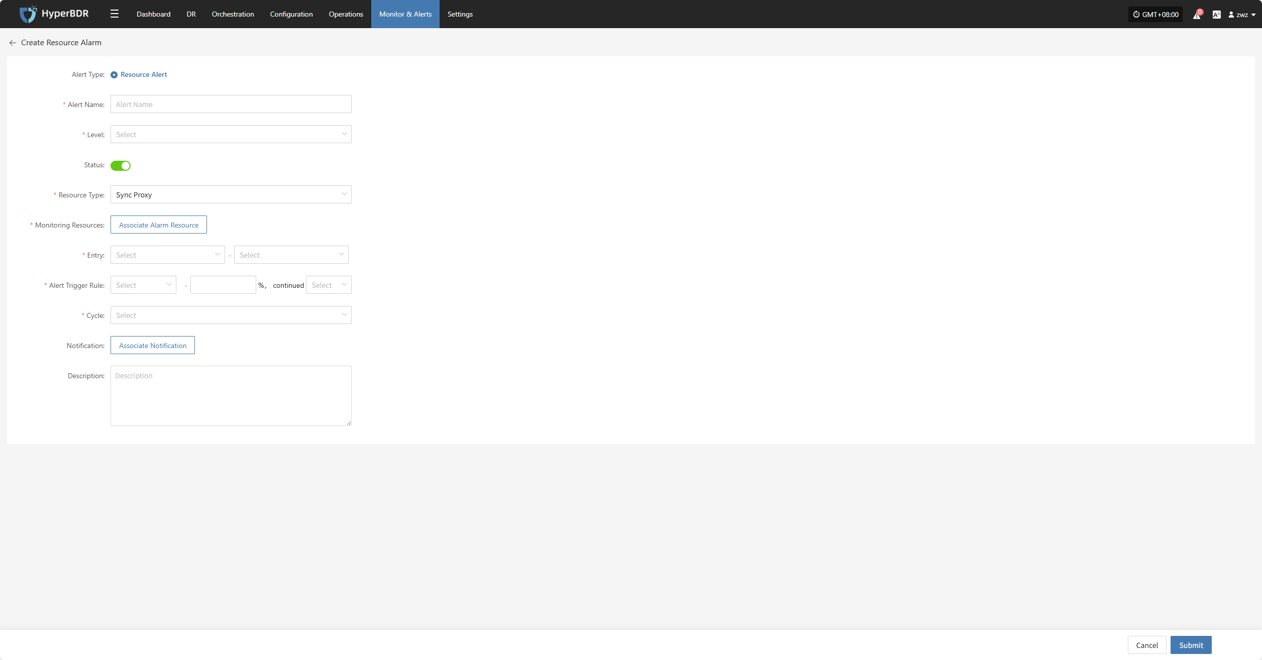Open the Monitor & Alerts menu
Screen dimensions: 1262x660
pyautogui.click(x=405, y=14)
